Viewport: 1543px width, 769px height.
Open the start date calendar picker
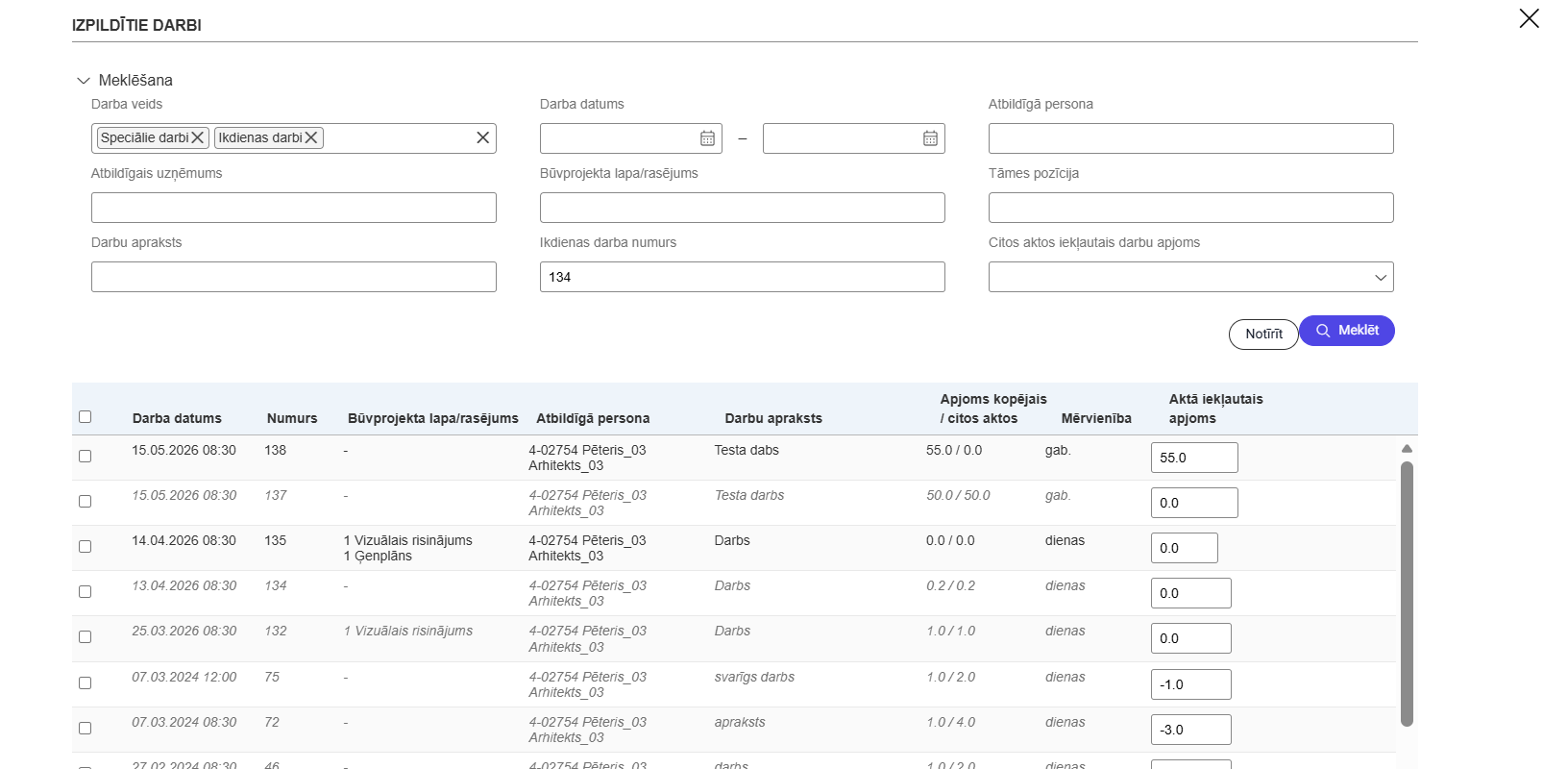(x=707, y=138)
